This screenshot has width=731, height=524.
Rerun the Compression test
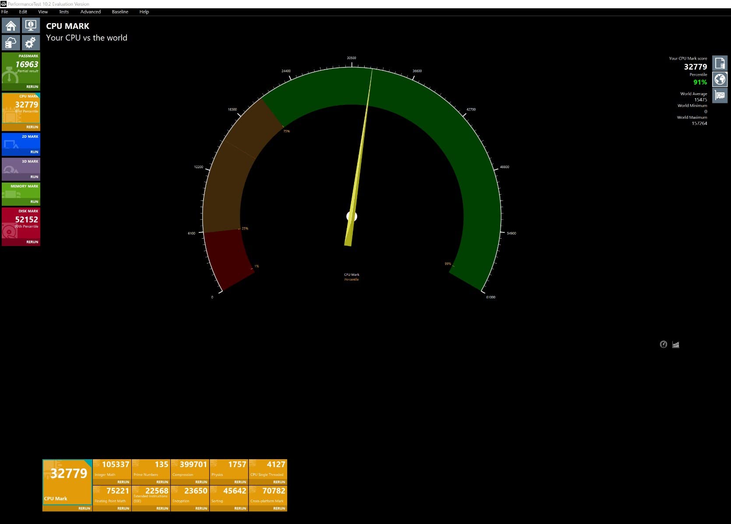tap(201, 482)
